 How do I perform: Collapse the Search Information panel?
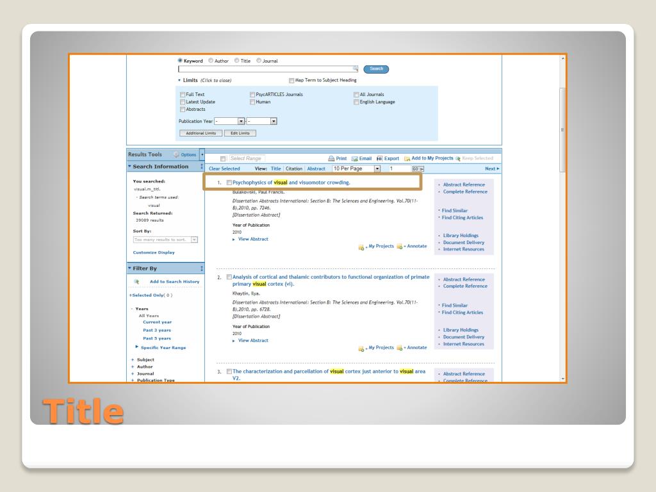pos(129,166)
